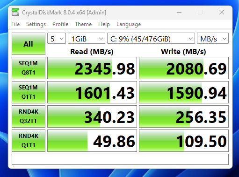Open the Help menu
This screenshot has width=239, height=177.
(104, 24)
